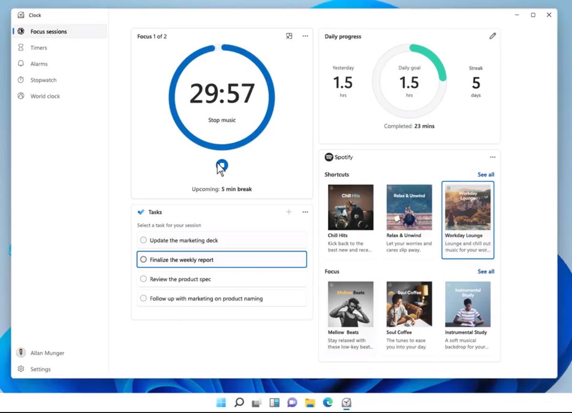Open Microsoft Edge from the taskbar
This screenshot has height=413, width=572.
tap(327, 403)
